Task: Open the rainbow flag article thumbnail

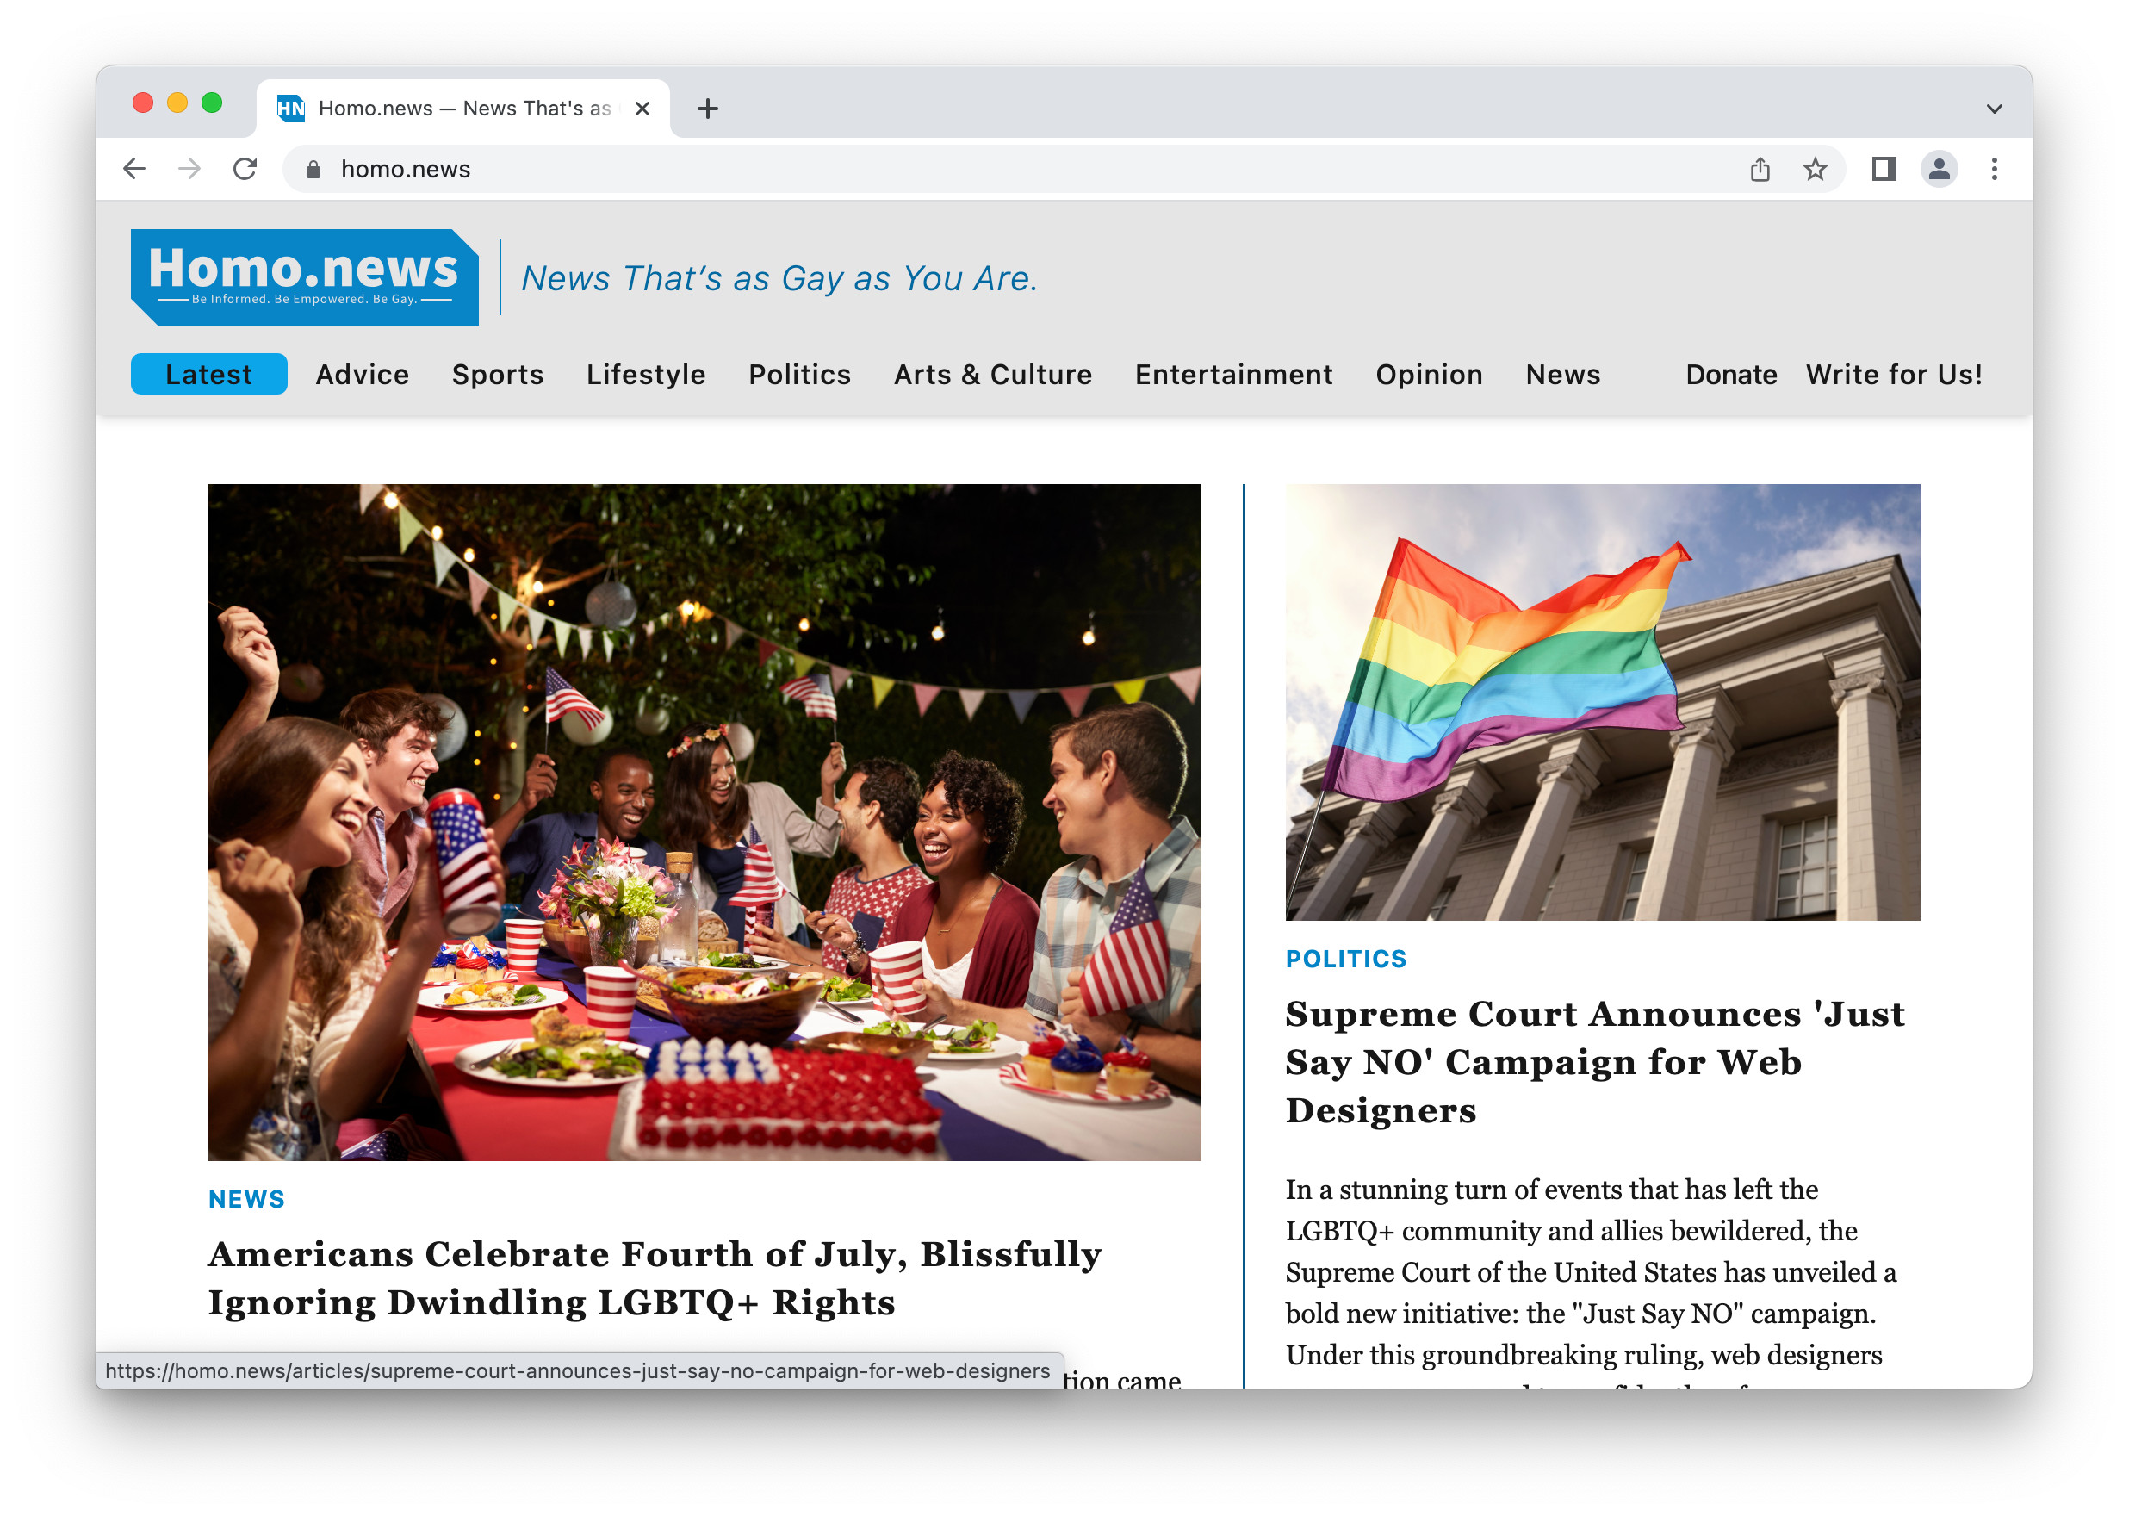Action: click(x=1601, y=701)
